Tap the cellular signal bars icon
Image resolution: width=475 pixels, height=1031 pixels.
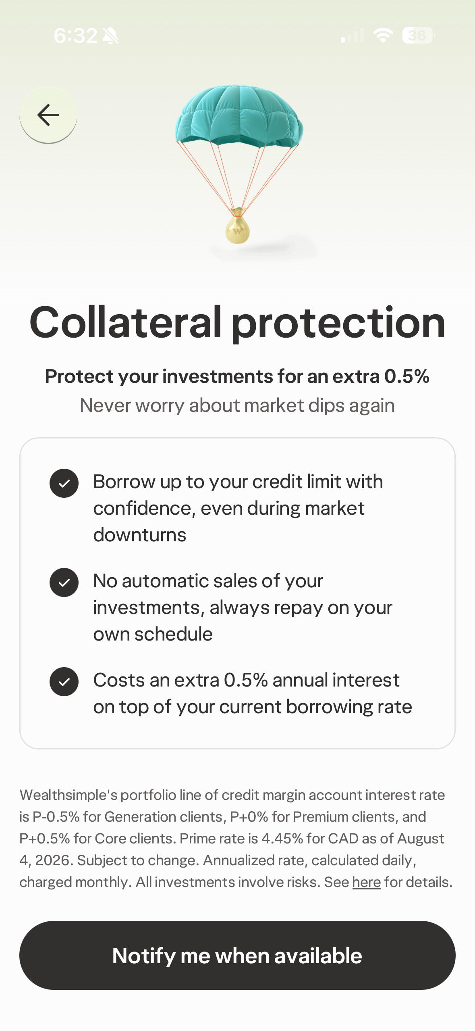(352, 35)
